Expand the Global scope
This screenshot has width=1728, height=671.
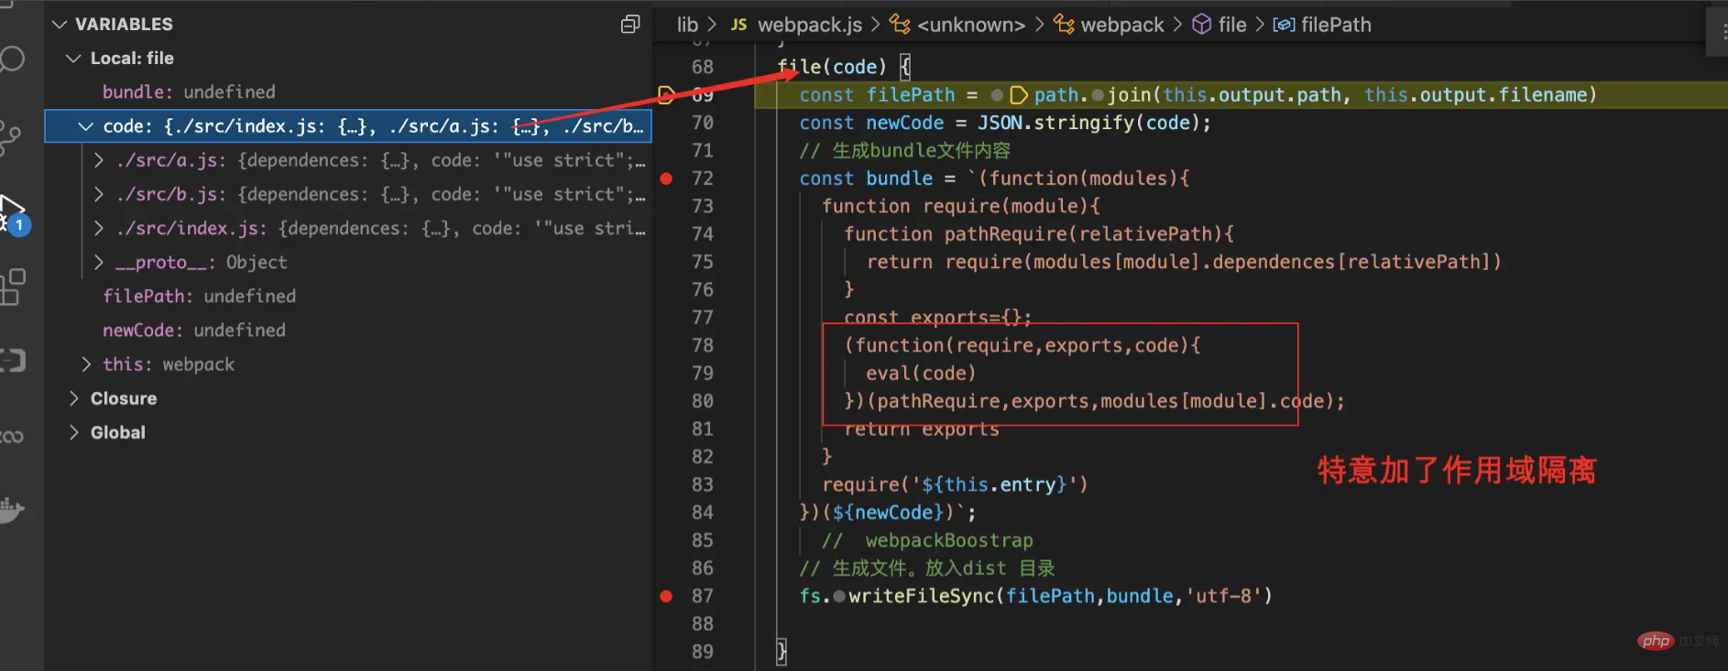click(x=74, y=432)
